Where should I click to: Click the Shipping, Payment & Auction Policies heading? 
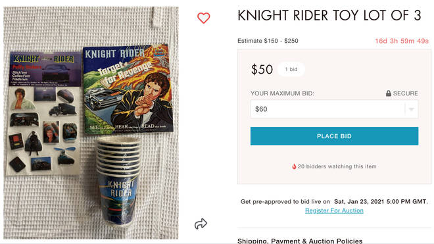300,241
